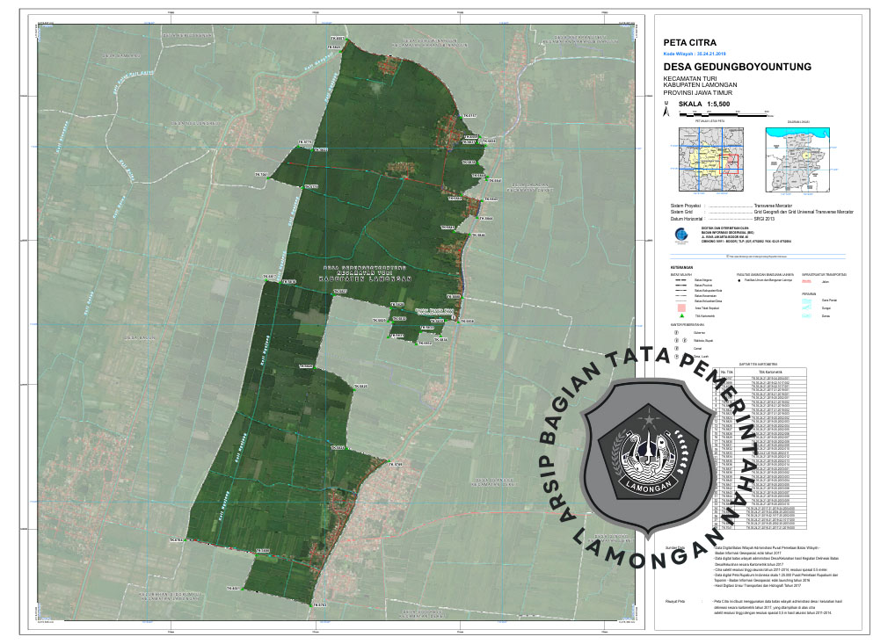The width and height of the screenshot is (895, 644).
Task: Click the Diagram Lokasi inset map
Action: [x=798, y=159]
